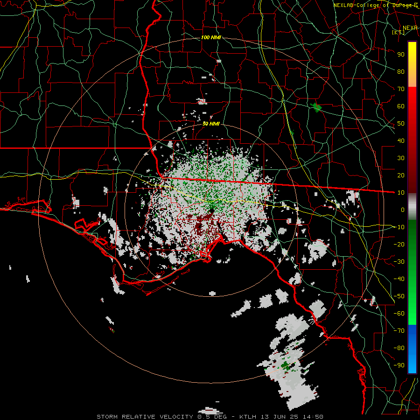The height and width of the screenshot is (420, 420).
Task: Select the -20 tick label on velocity scale
Action: click(399, 244)
